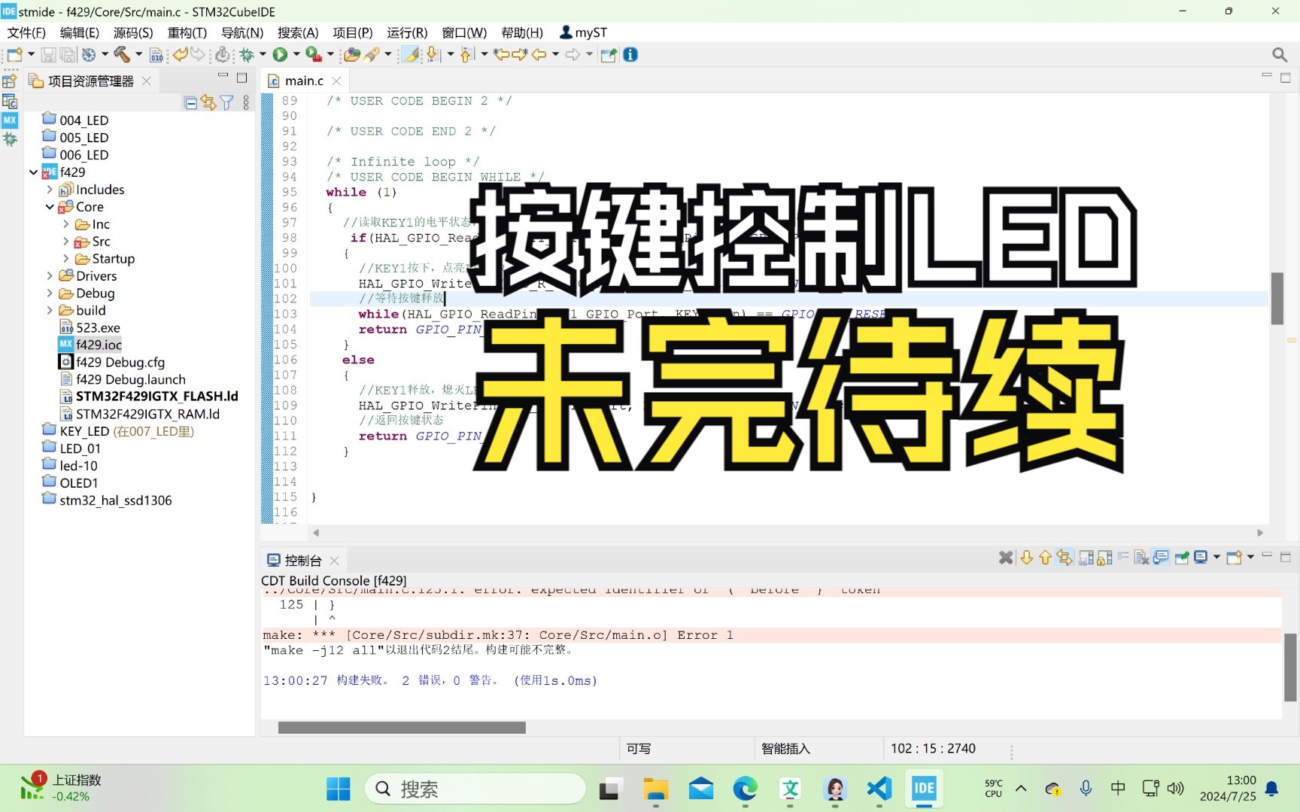The height and width of the screenshot is (812, 1300).
Task: Open the 源码(S) menu
Action: [132, 32]
